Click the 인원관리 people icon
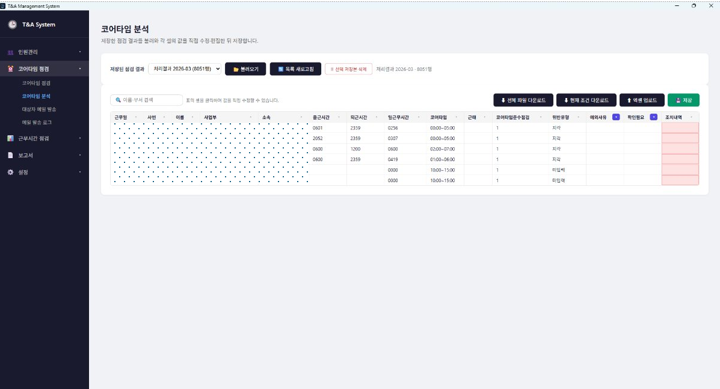The image size is (720, 389). point(11,52)
